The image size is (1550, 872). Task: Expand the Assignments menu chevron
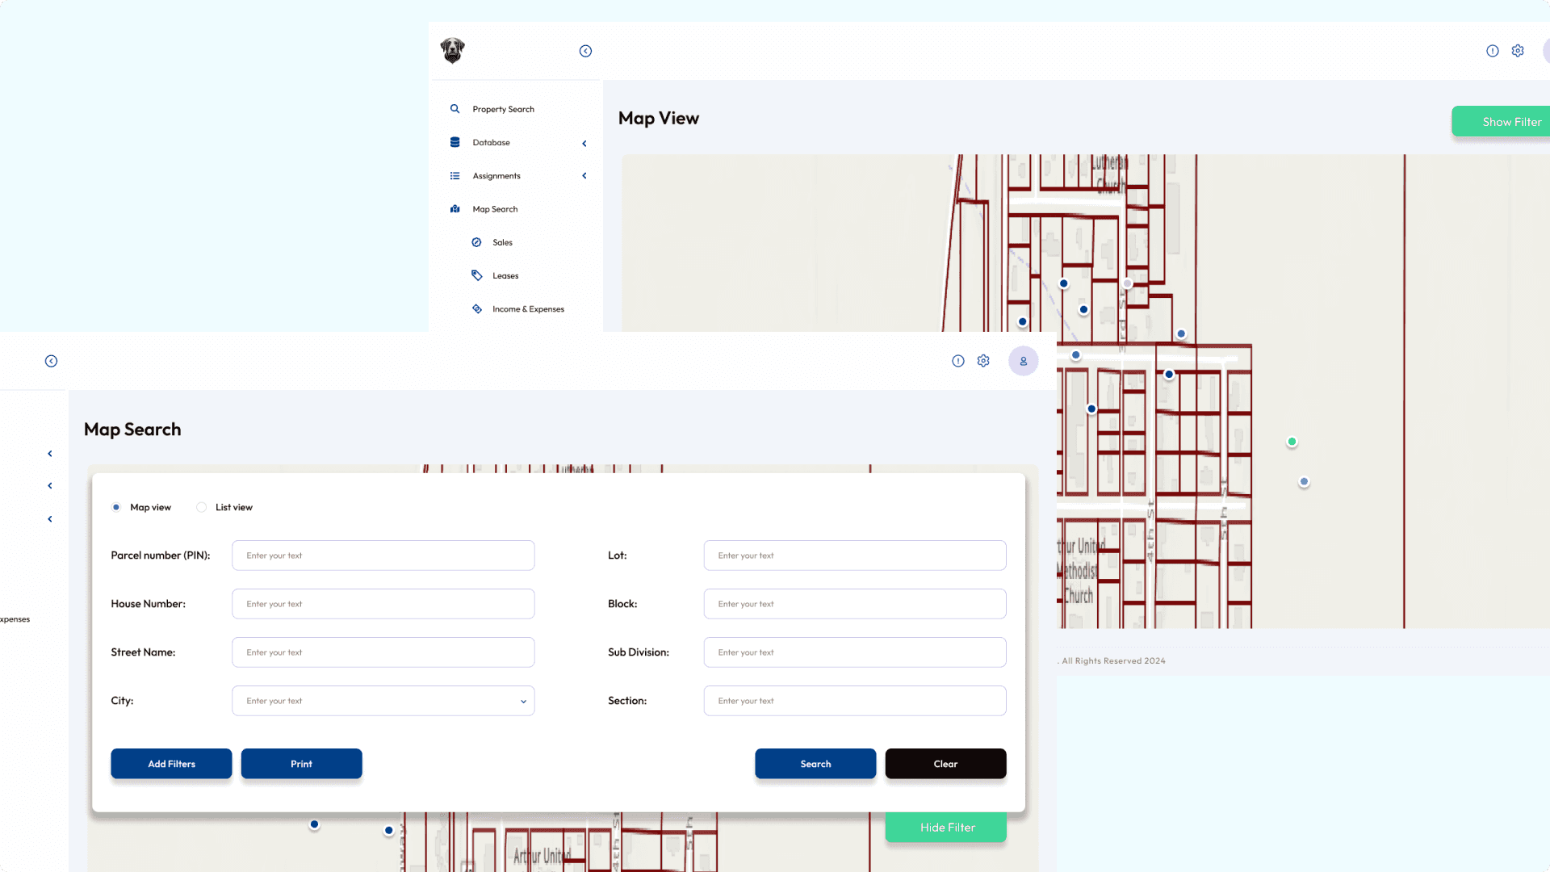pyautogui.click(x=584, y=176)
